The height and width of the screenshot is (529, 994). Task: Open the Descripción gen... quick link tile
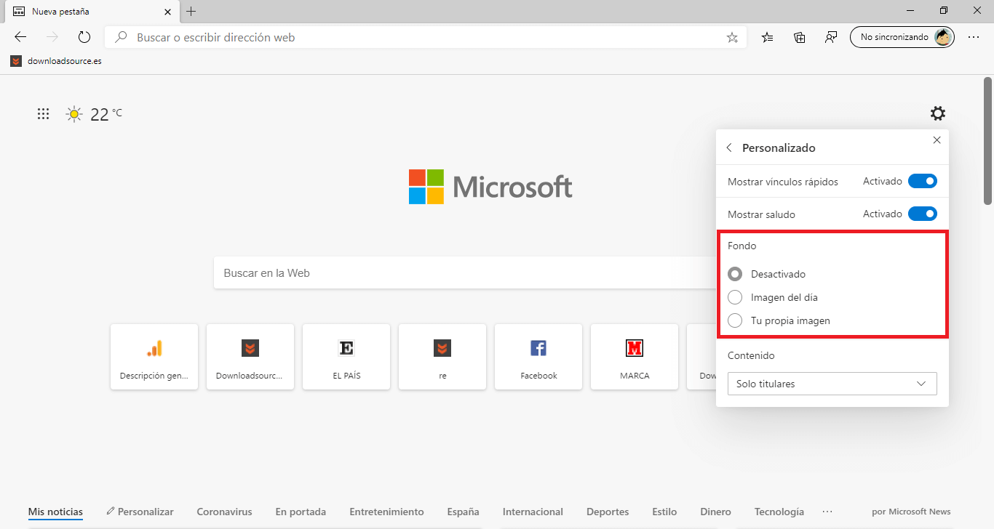pos(154,357)
